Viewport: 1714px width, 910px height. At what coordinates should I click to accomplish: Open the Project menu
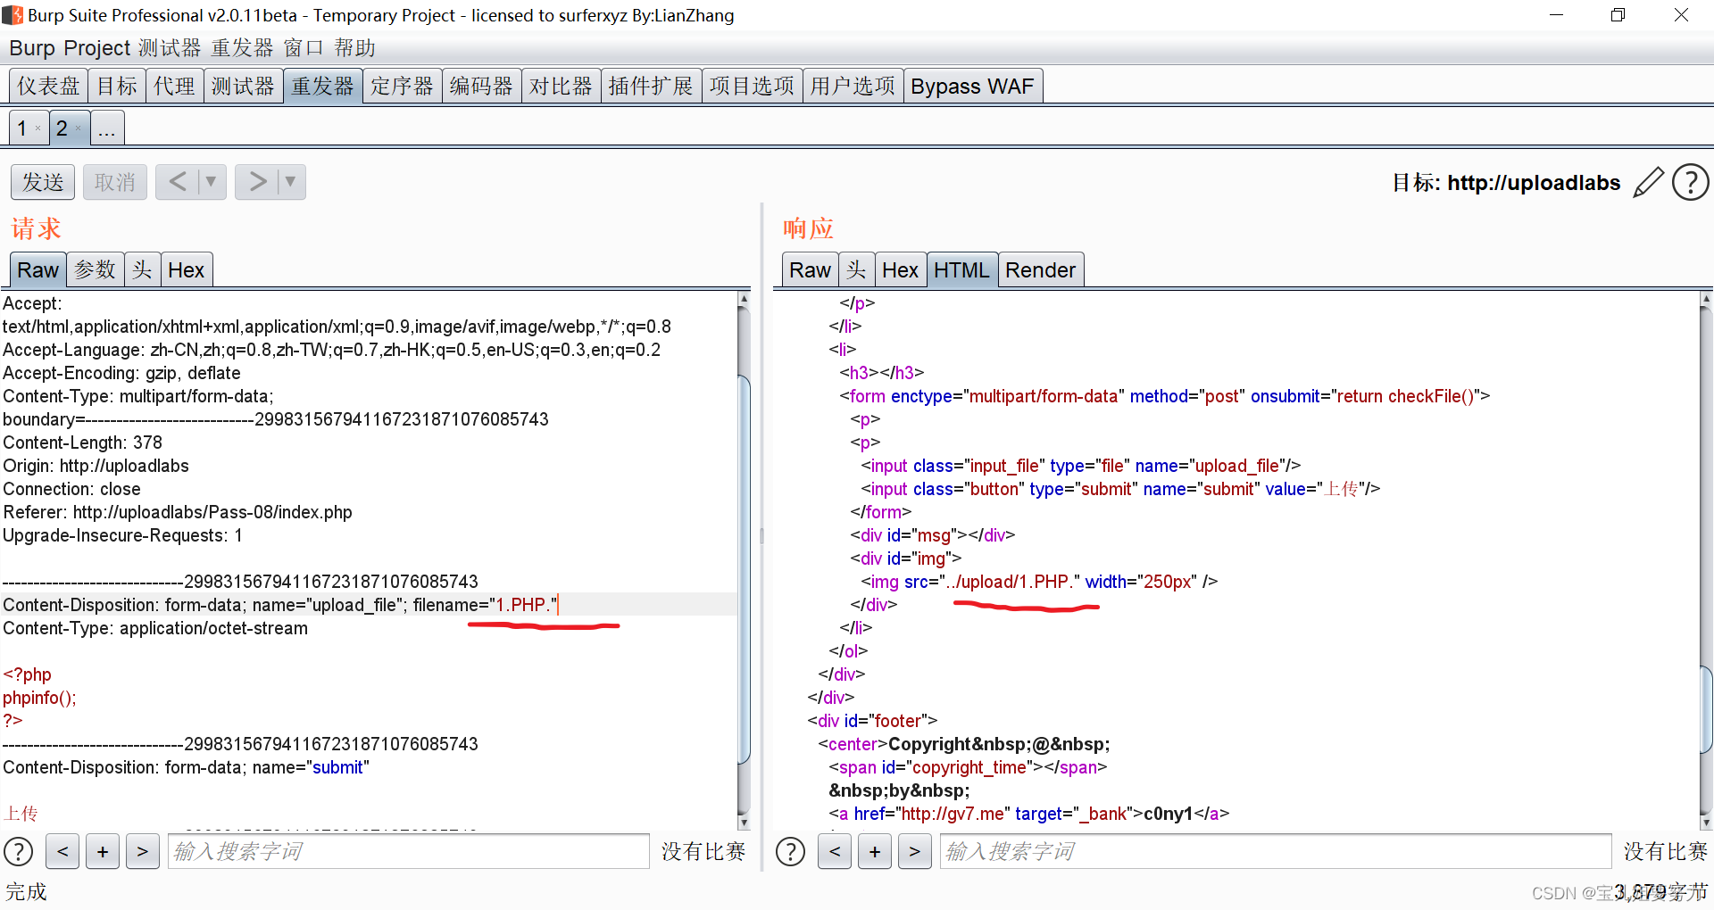click(x=97, y=48)
